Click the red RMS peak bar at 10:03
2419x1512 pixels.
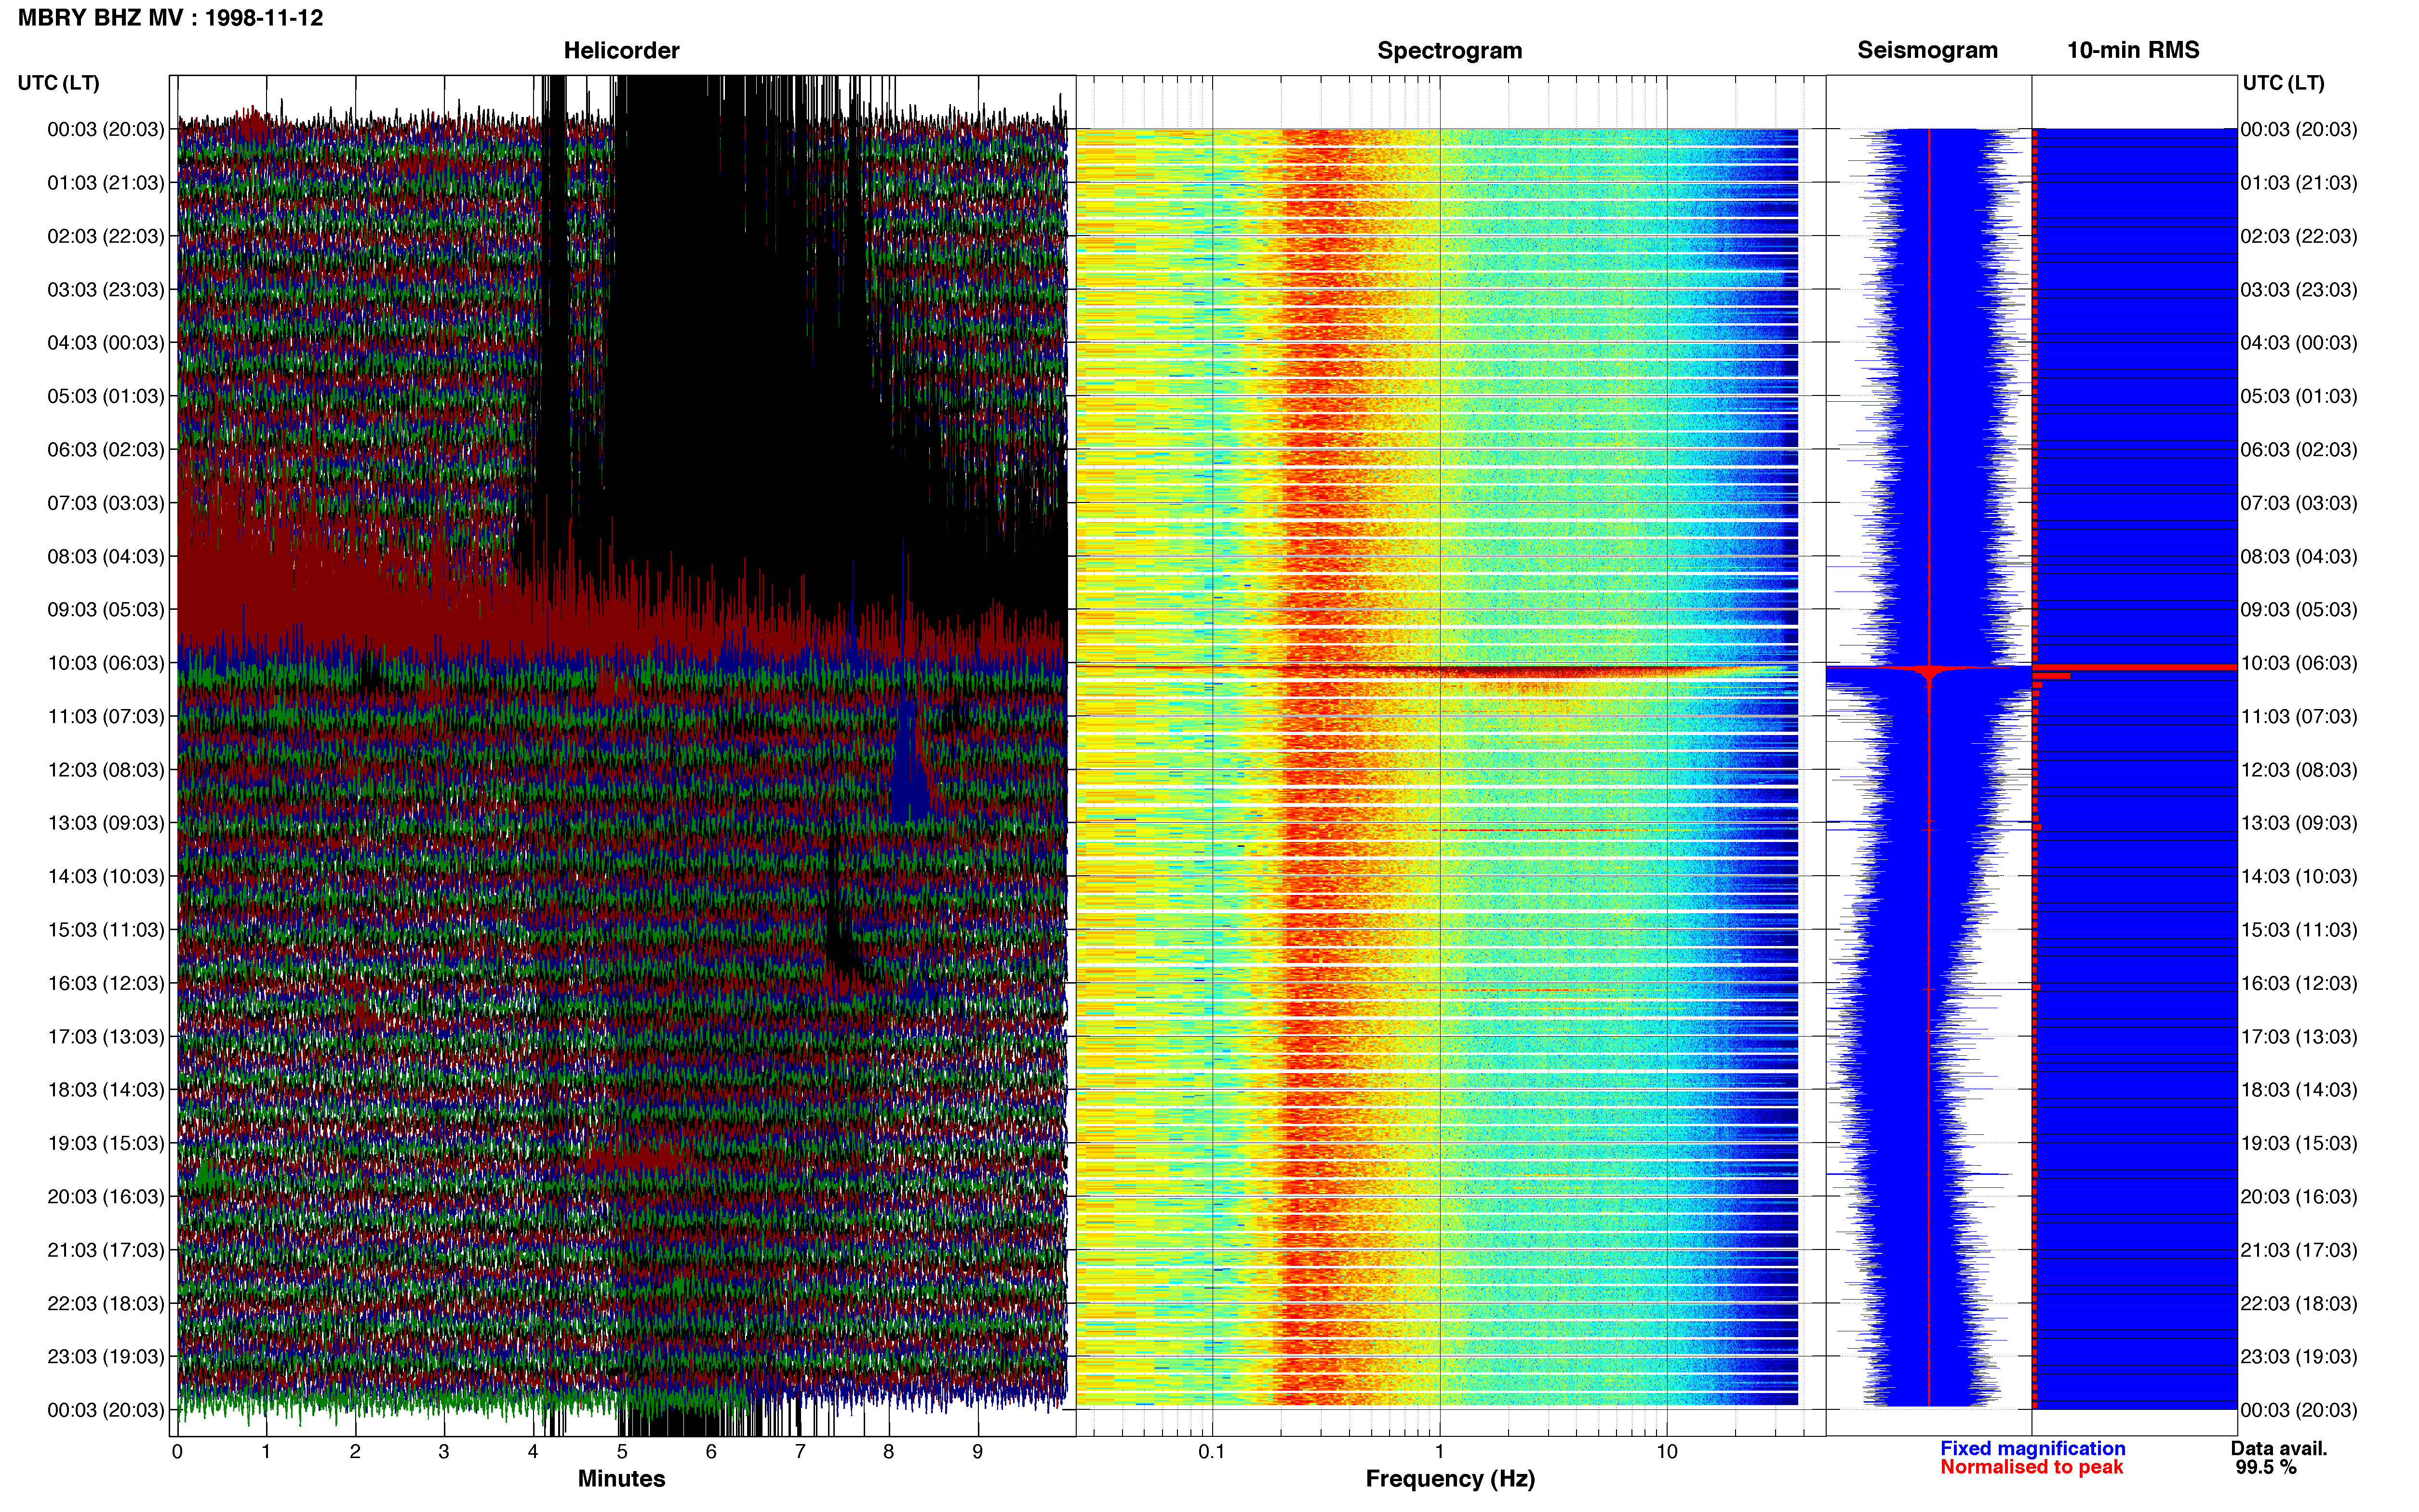pos(2135,667)
